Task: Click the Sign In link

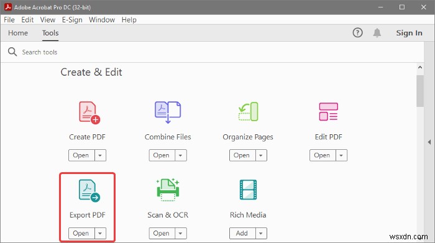Action: pyautogui.click(x=409, y=33)
